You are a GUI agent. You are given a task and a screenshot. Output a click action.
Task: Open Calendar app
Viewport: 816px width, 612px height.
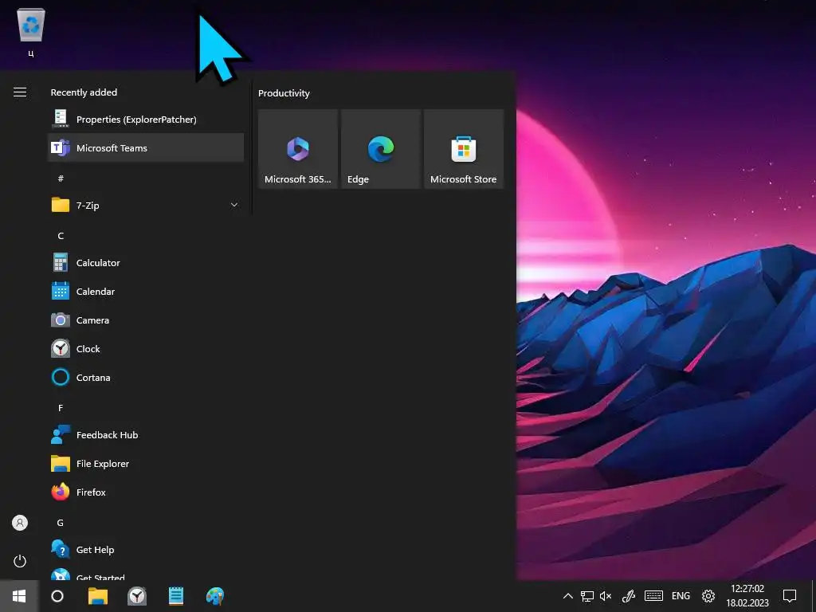[x=146, y=291]
